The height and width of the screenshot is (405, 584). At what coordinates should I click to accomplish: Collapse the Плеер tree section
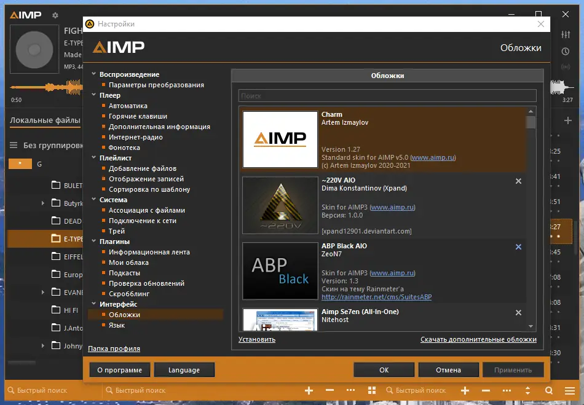coord(94,95)
